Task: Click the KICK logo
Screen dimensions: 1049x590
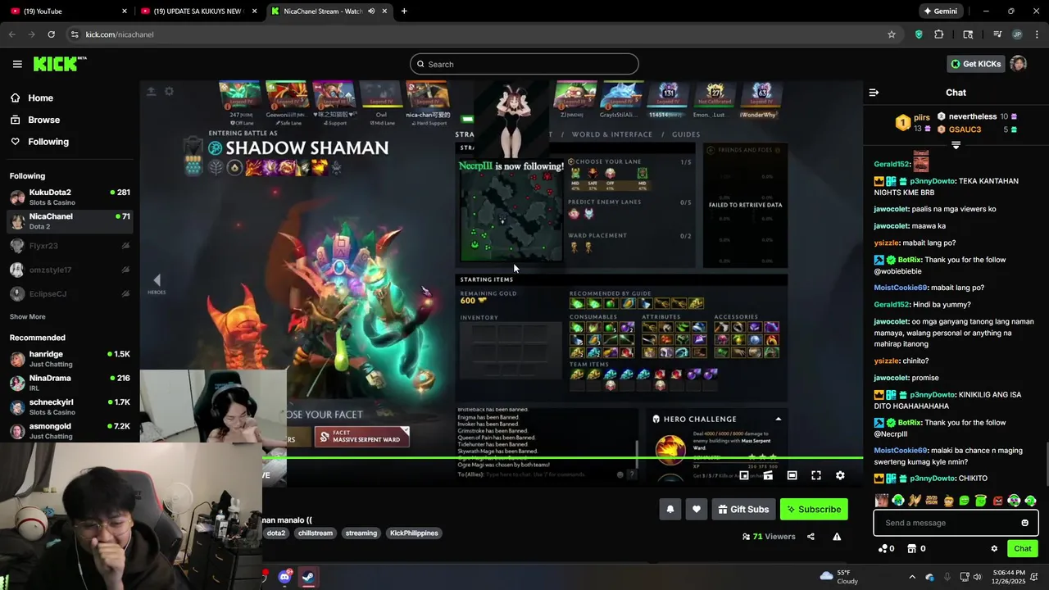Action: pos(60,64)
